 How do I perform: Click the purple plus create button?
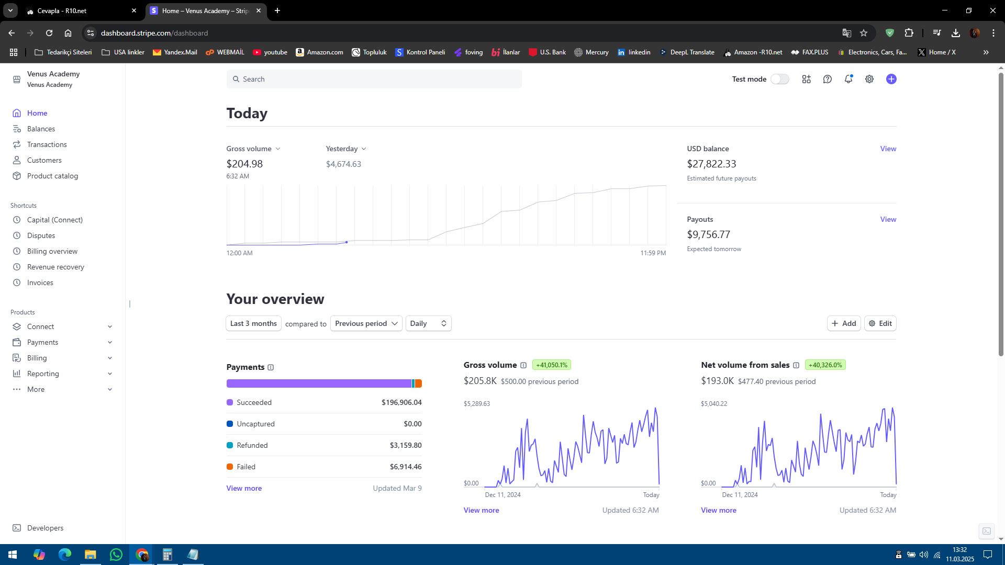click(x=891, y=79)
